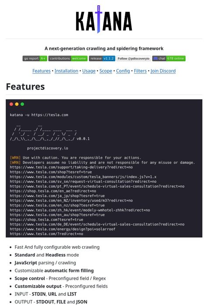Jump to the Features link

click(42, 71)
